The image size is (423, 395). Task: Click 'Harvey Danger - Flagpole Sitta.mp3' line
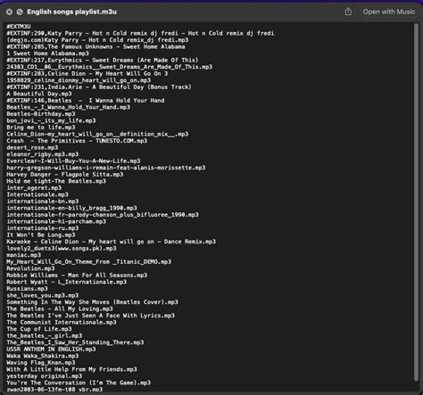tap(65, 175)
